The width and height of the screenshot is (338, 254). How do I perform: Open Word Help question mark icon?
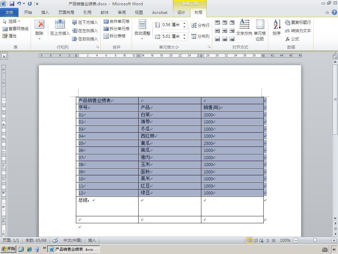(334, 12)
